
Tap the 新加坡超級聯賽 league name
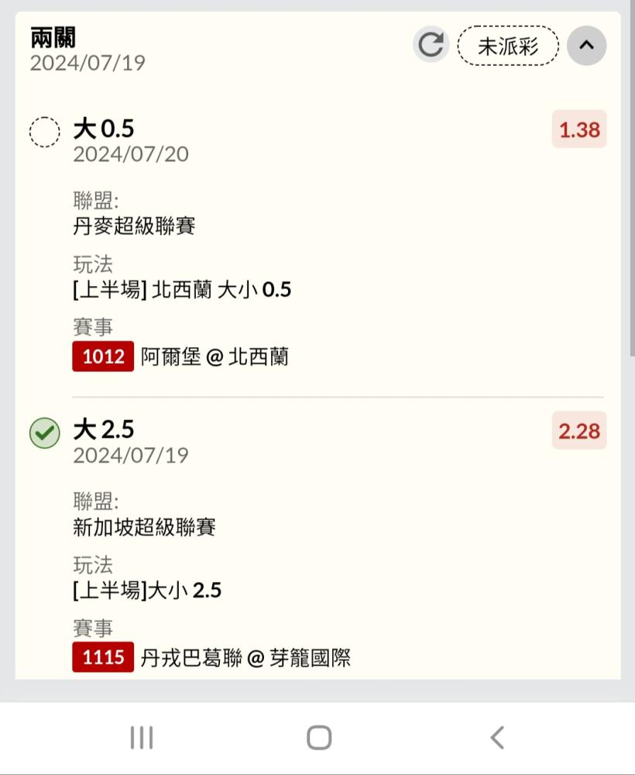144,527
